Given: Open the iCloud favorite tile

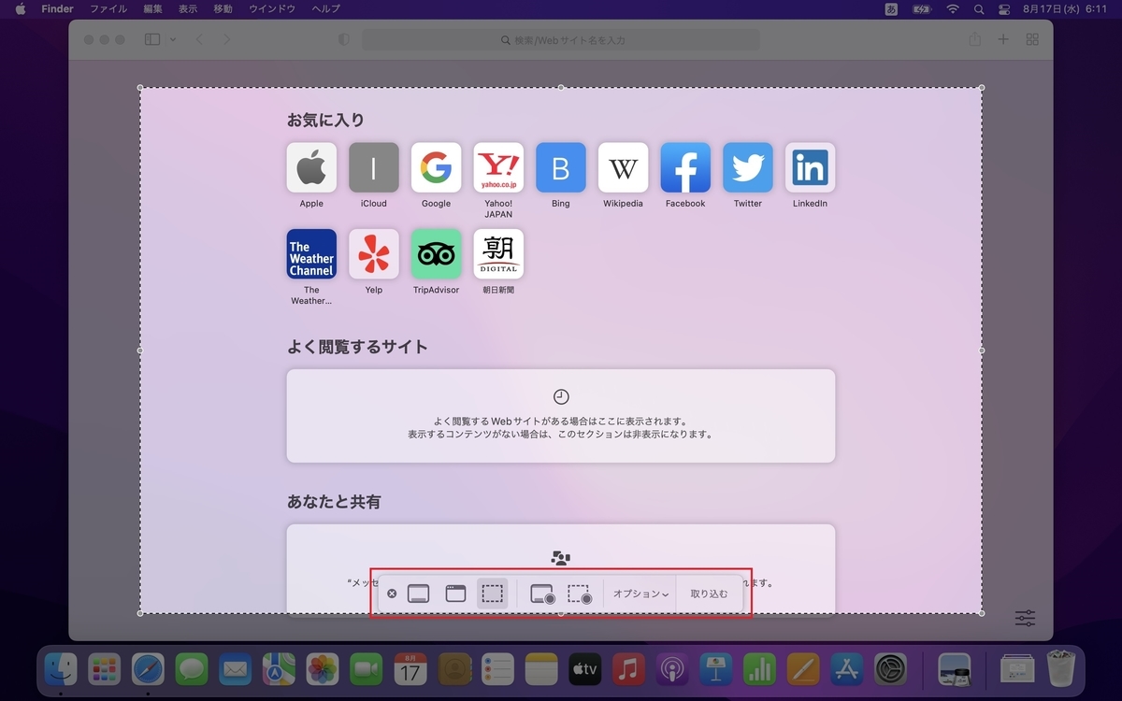Looking at the screenshot, I should click(374, 167).
